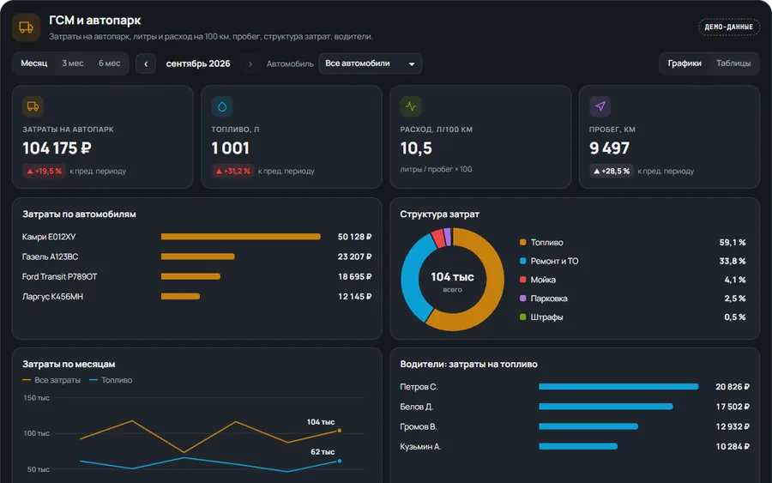
Task: Click the 104 175 ₽ value
Action: (57, 148)
